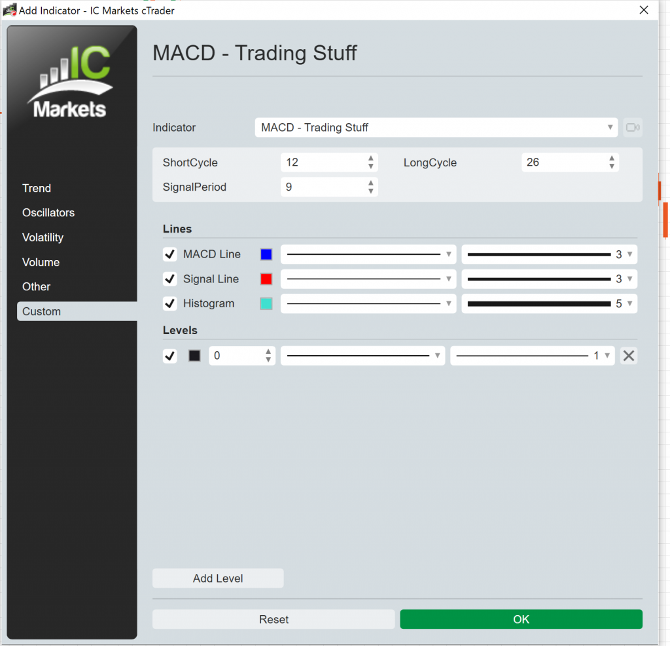Select the Other category
Viewport: 670px width, 646px height.
(x=37, y=286)
